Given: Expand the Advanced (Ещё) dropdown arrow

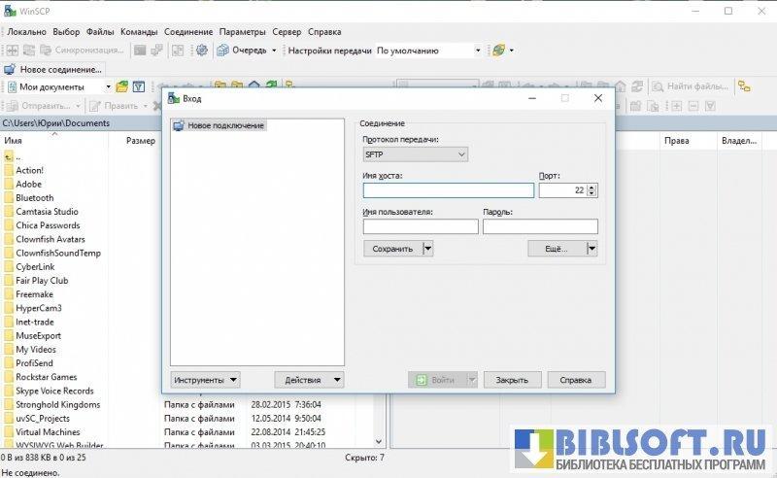Looking at the screenshot, I should tap(591, 249).
